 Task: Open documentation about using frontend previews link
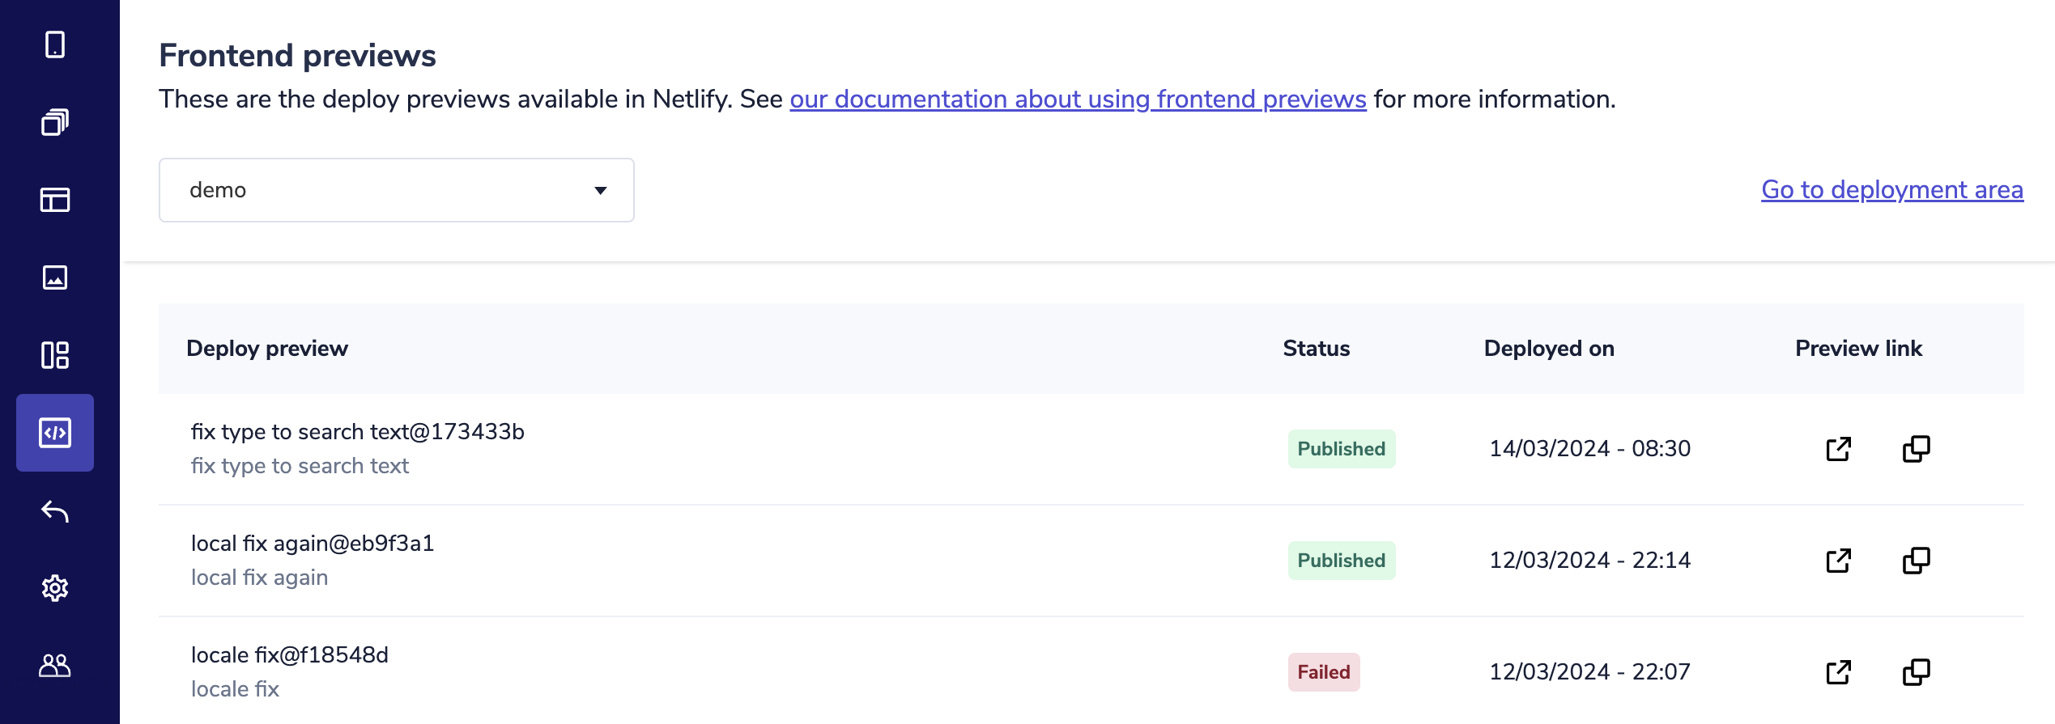point(1078,99)
